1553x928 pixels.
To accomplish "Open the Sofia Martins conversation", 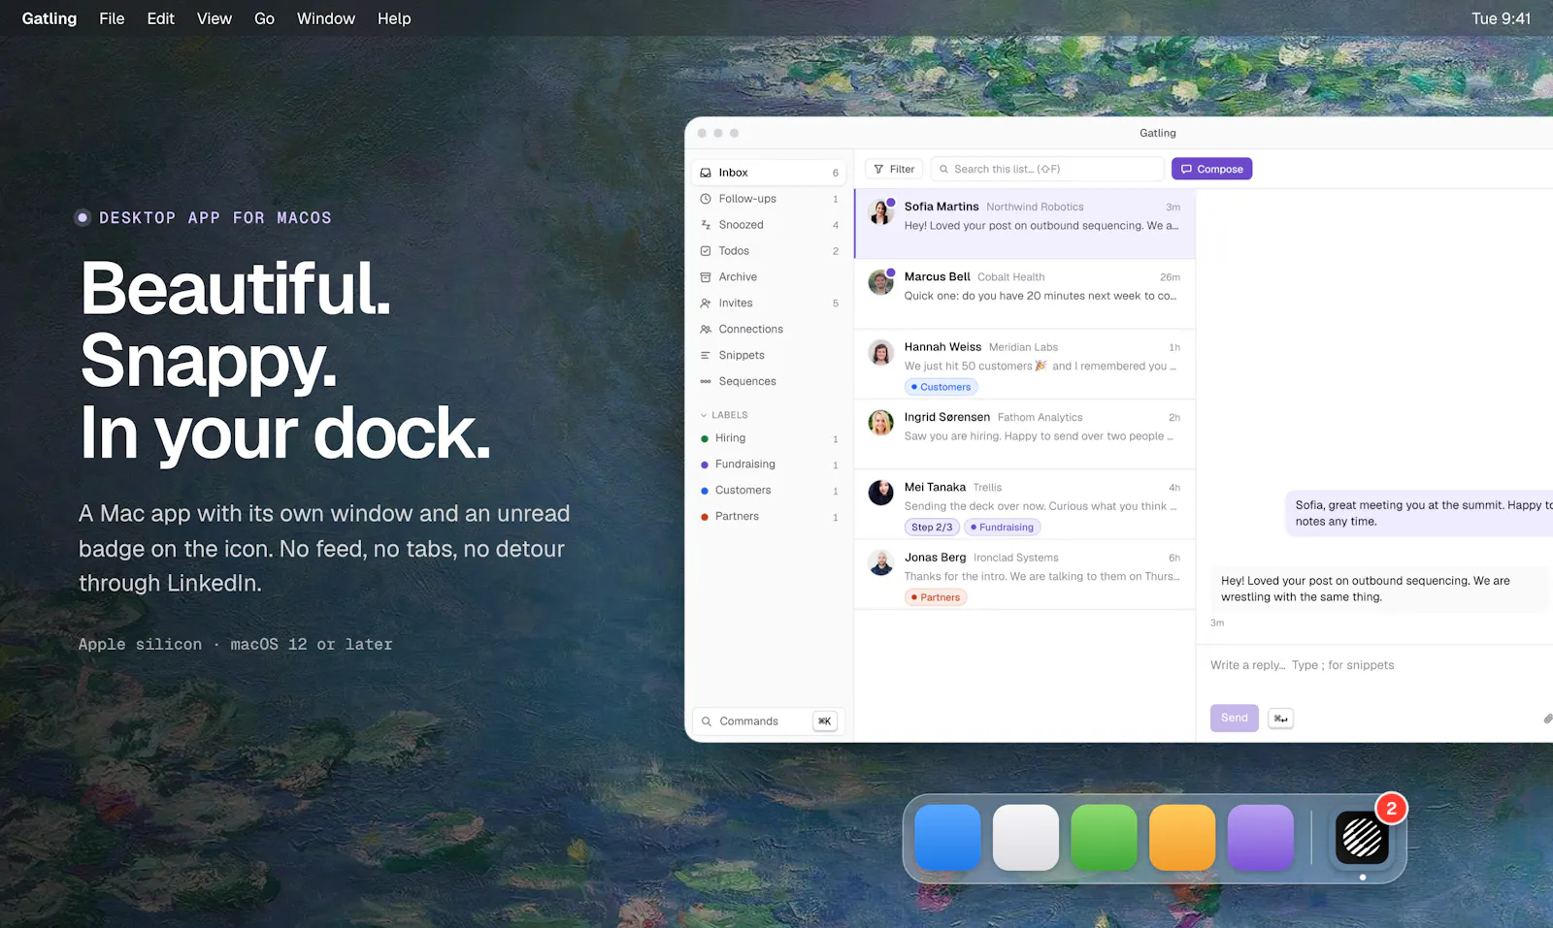I will pos(1025,224).
